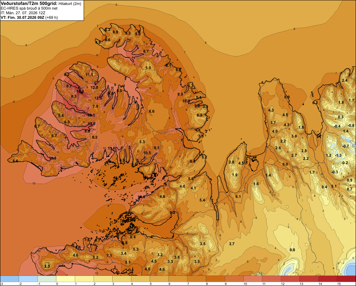The width and height of the screenshot is (356, 286).
Task: Click the legend color segment between 4 and 5
Action: pos(141,279)
